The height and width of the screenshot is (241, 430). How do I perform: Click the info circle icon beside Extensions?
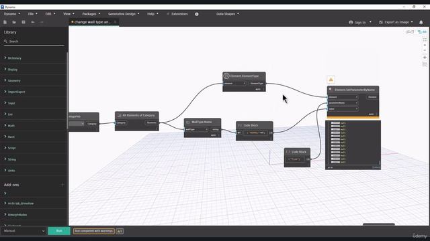pos(197,14)
